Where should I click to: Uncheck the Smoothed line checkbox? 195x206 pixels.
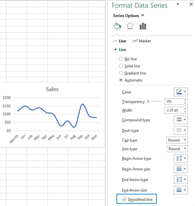coord(124,199)
